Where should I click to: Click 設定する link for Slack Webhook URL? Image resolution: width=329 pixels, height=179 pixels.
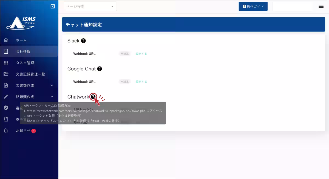[141, 53]
